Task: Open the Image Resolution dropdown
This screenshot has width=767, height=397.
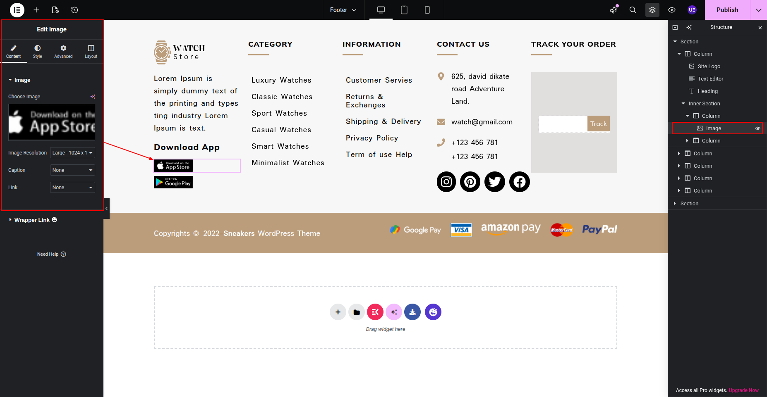Action: 72,153
